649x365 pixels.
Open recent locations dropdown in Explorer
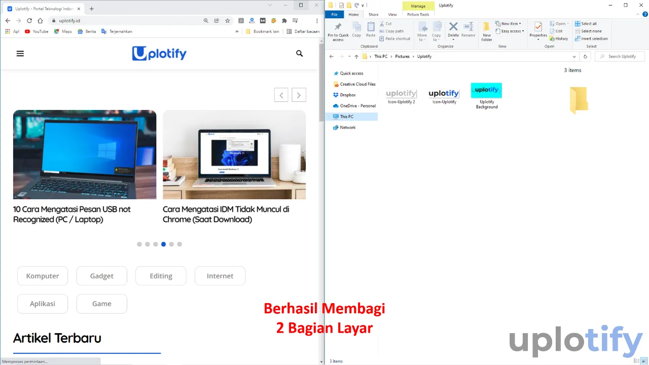coord(349,56)
